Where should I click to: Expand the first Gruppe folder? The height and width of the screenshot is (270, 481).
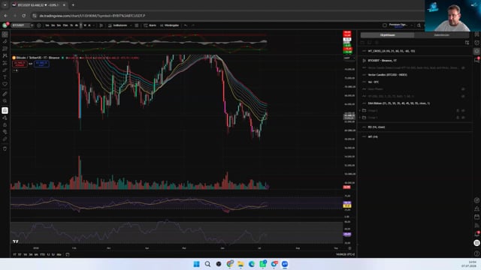(360, 110)
